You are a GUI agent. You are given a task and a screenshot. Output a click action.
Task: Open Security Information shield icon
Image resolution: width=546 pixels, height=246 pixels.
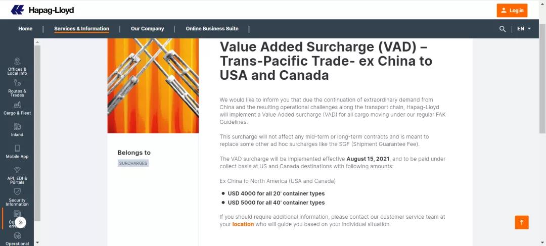coord(17,192)
